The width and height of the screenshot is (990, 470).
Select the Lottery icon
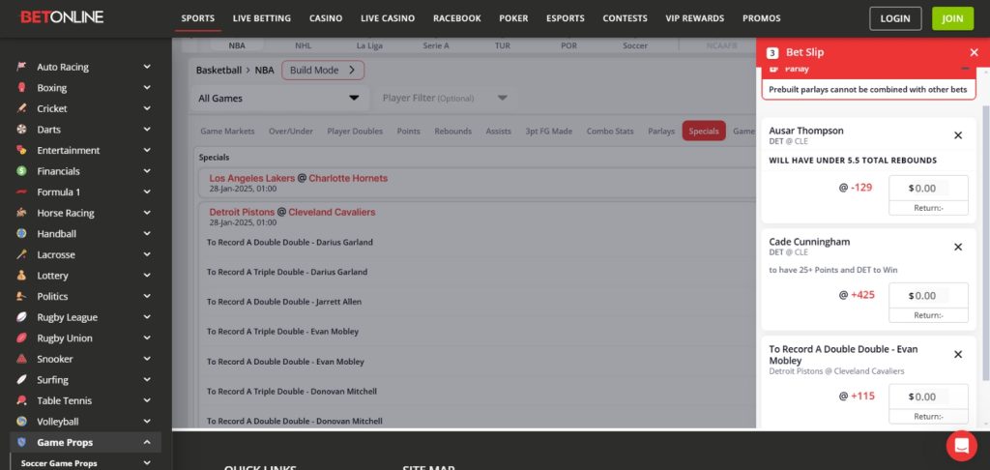coord(21,275)
